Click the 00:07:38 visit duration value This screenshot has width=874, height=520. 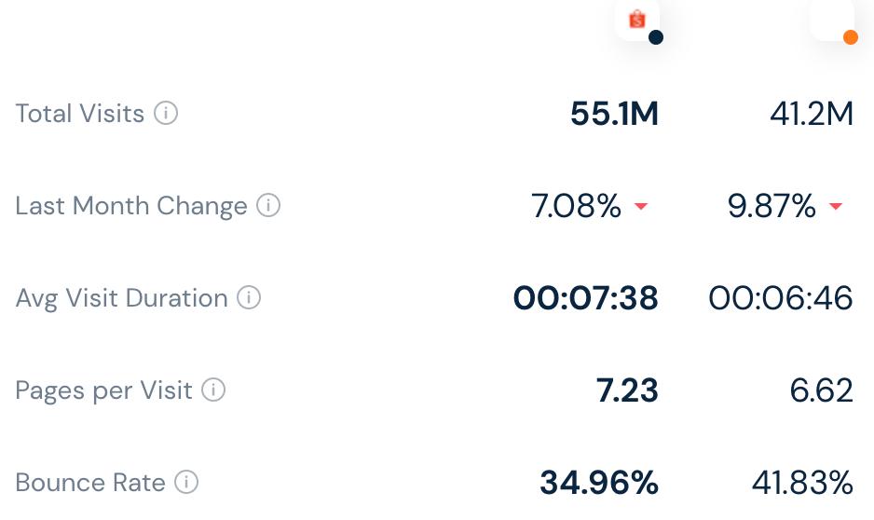click(x=586, y=298)
